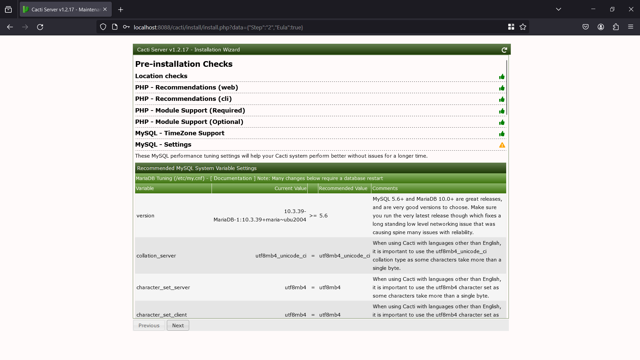Click the Cacti Installation Wizard title text
The image size is (640, 360).
[189, 50]
